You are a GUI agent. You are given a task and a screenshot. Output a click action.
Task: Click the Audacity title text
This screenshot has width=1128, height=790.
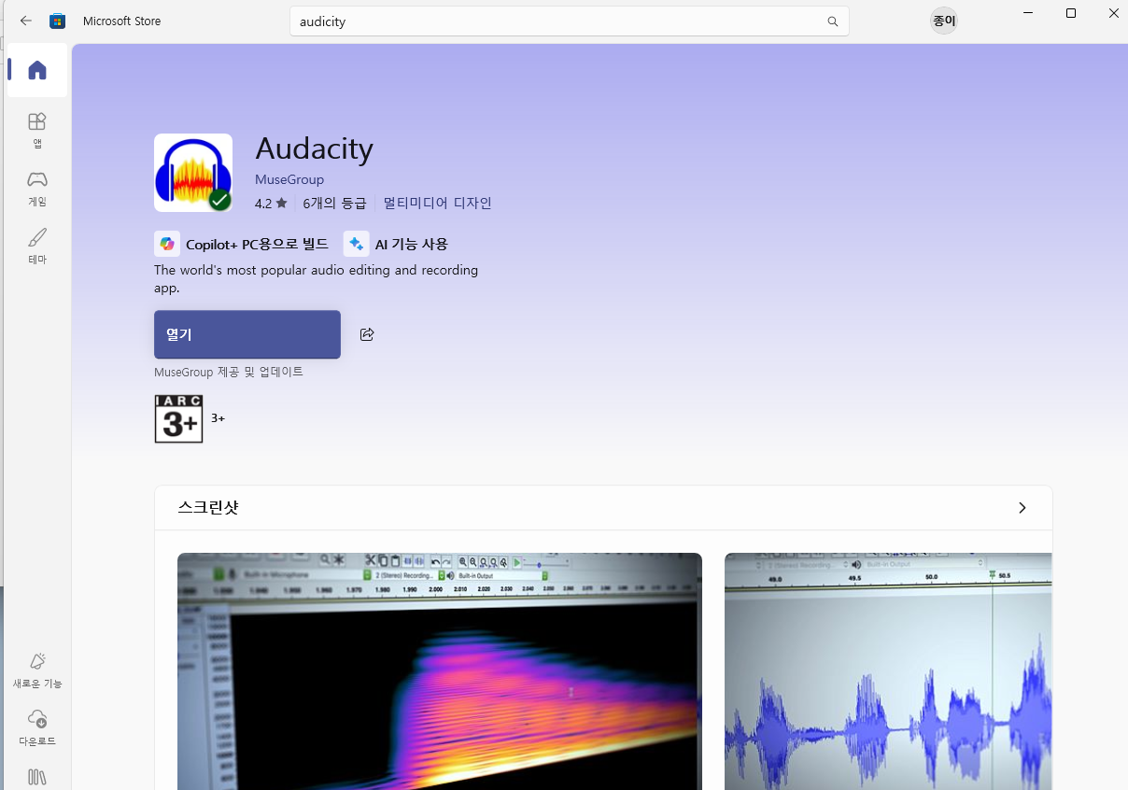(314, 148)
